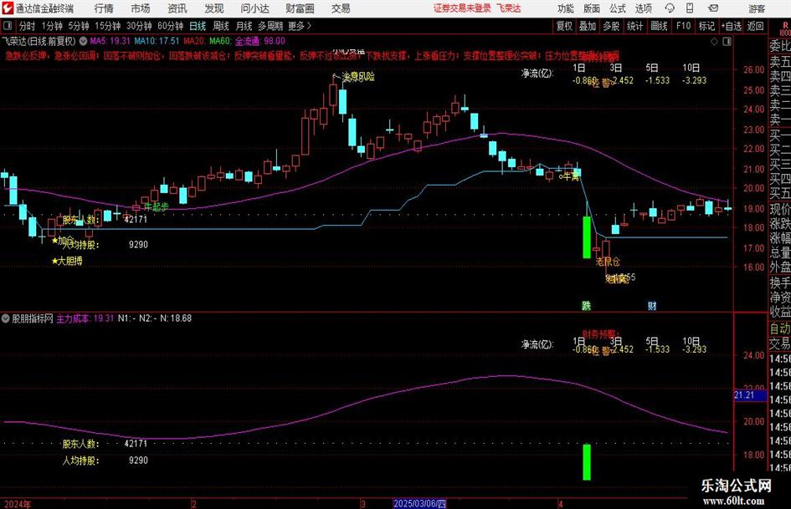Open the 交易 menu
Image resolution: width=791 pixels, height=509 pixels.
[x=341, y=8]
